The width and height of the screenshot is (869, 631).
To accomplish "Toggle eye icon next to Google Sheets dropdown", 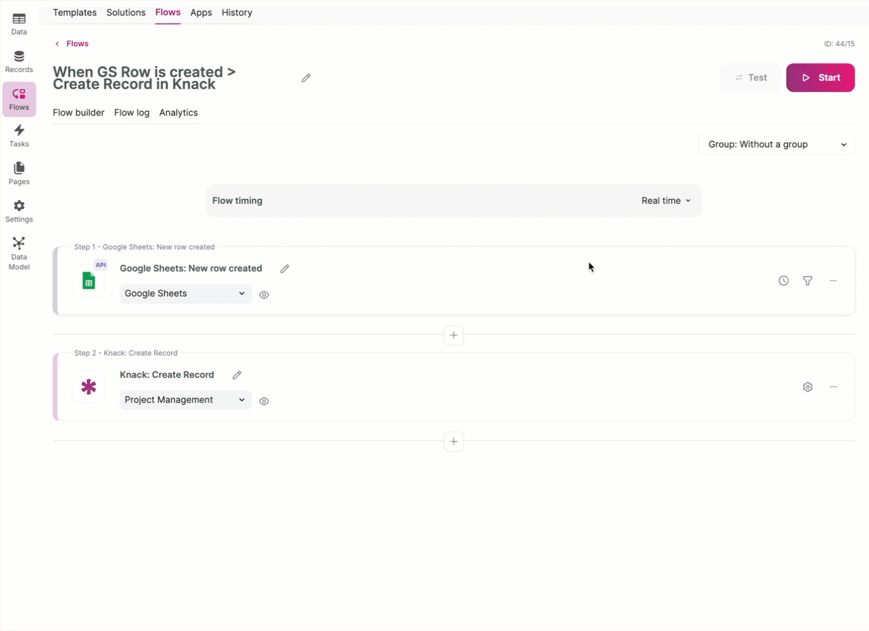I will click(264, 295).
